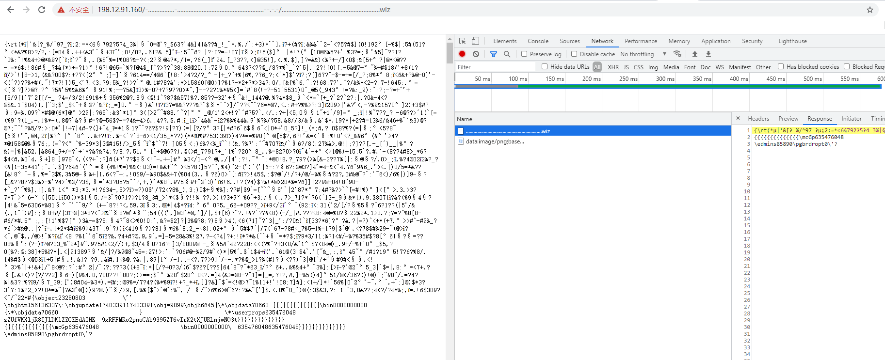Select the .wiz request file icon
The width and height of the screenshot is (885, 360).
point(461,131)
